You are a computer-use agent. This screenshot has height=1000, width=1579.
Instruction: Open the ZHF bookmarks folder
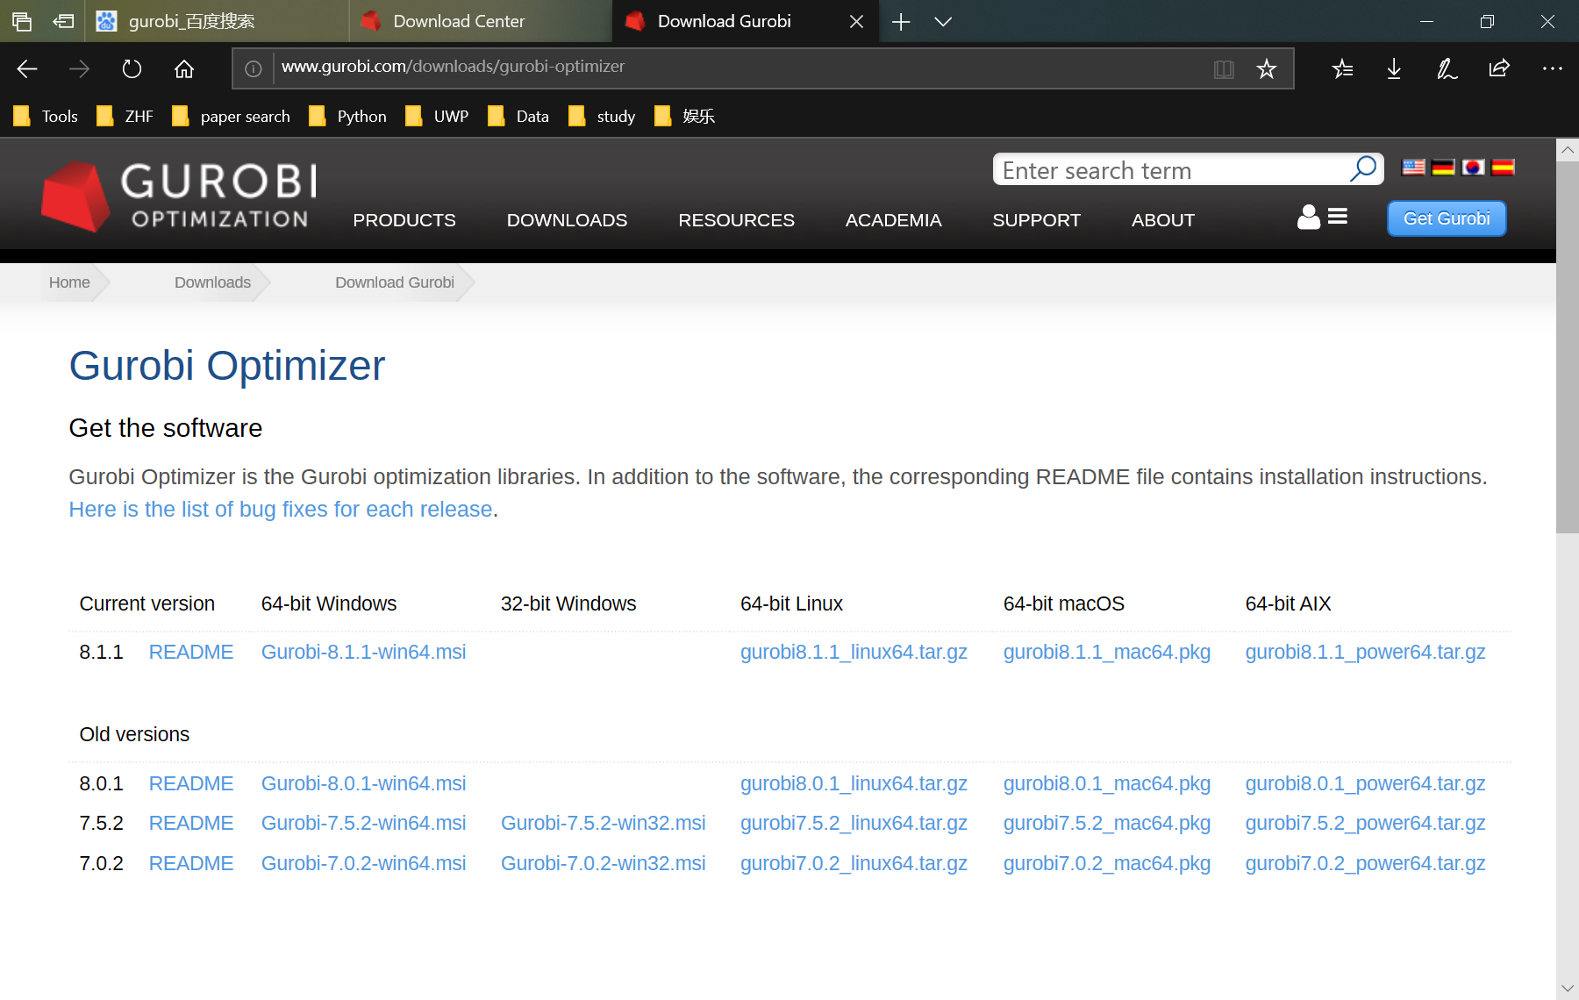[x=125, y=116]
